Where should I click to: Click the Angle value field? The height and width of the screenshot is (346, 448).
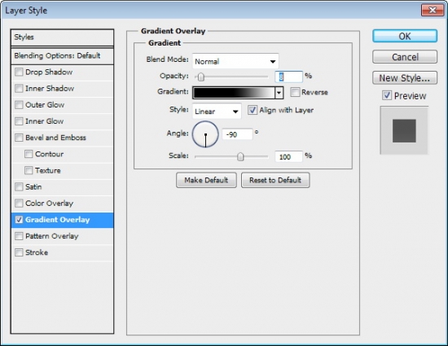pos(237,134)
